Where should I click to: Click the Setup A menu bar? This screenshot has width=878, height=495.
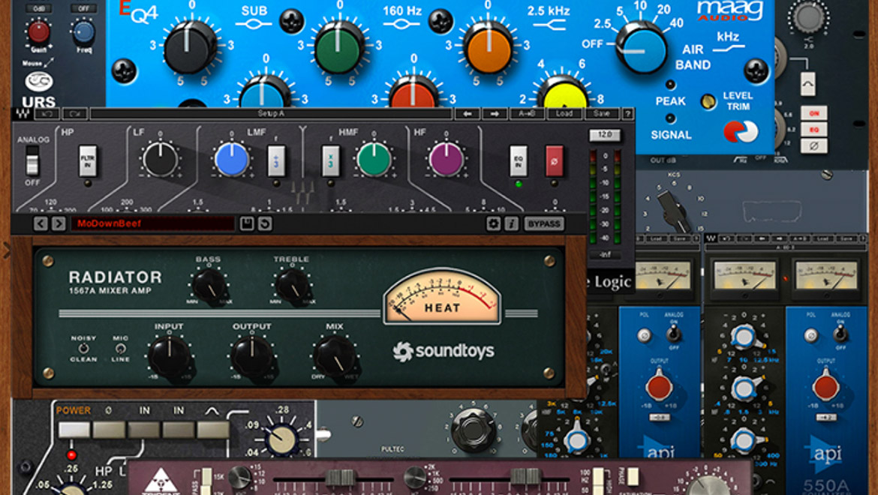(271, 114)
